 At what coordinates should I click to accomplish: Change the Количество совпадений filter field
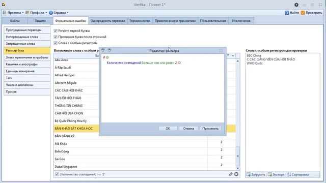[x=124, y=63]
